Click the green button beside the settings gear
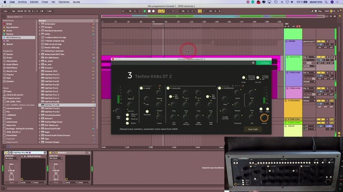Image resolution: width=343 pixels, height=192 pixels. (x=264, y=63)
